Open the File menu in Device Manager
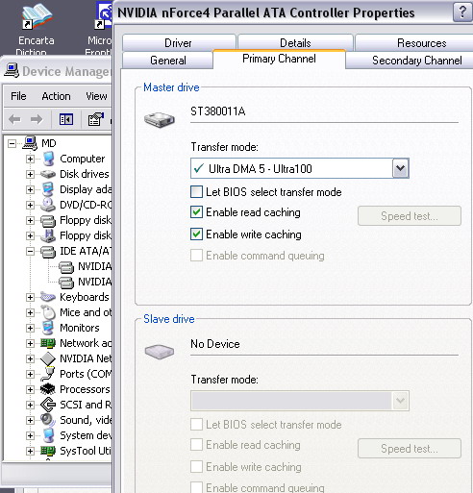This screenshot has height=493, width=473. click(18, 96)
